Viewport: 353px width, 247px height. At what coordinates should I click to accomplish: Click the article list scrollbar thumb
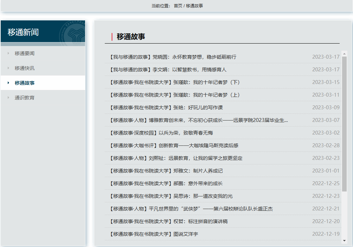click(x=344, y=124)
